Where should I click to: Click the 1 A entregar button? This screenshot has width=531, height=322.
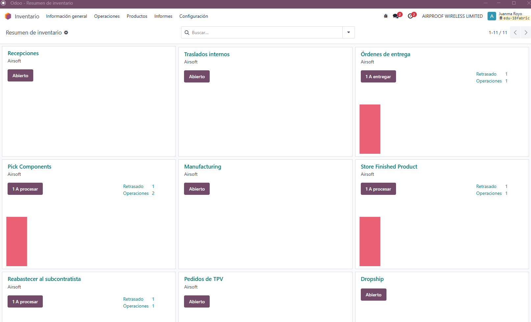click(x=378, y=77)
